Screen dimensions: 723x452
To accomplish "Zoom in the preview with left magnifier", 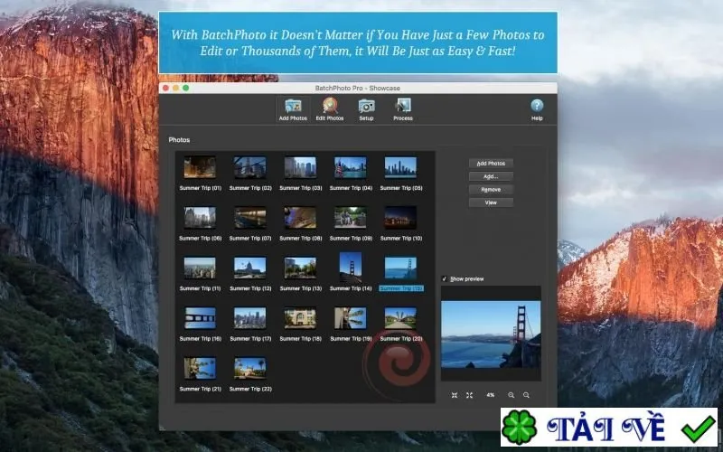I will click(x=511, y=395).
